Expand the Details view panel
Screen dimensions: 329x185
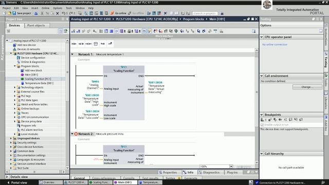click(7, 177)
